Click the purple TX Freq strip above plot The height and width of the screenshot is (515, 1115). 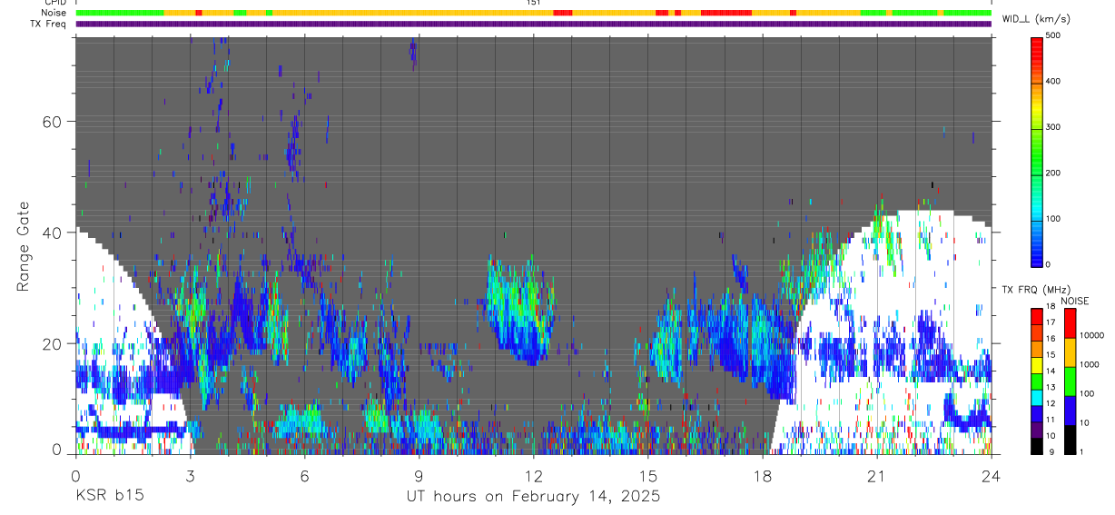coord(534,24)
